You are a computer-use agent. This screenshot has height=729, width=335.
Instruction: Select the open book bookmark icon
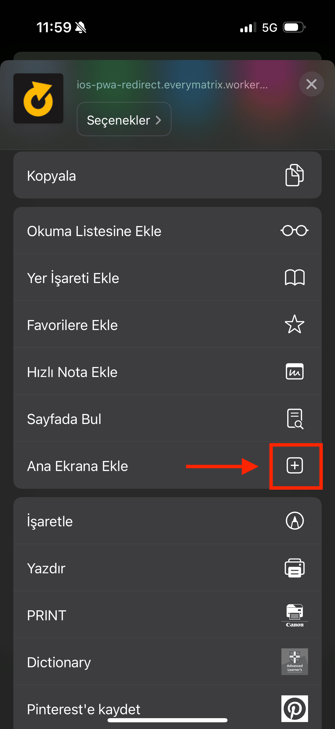click(x=294, y=278)
